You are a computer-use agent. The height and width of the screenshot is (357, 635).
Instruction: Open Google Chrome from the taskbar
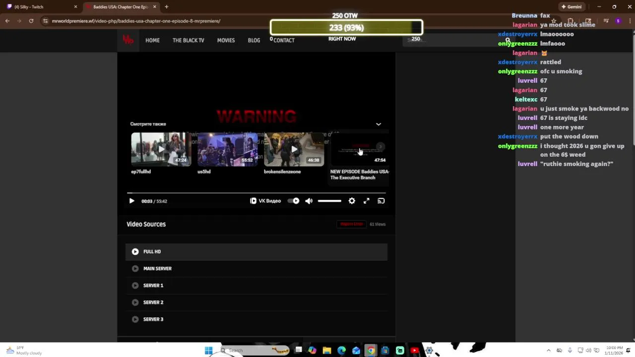[371, 351]
